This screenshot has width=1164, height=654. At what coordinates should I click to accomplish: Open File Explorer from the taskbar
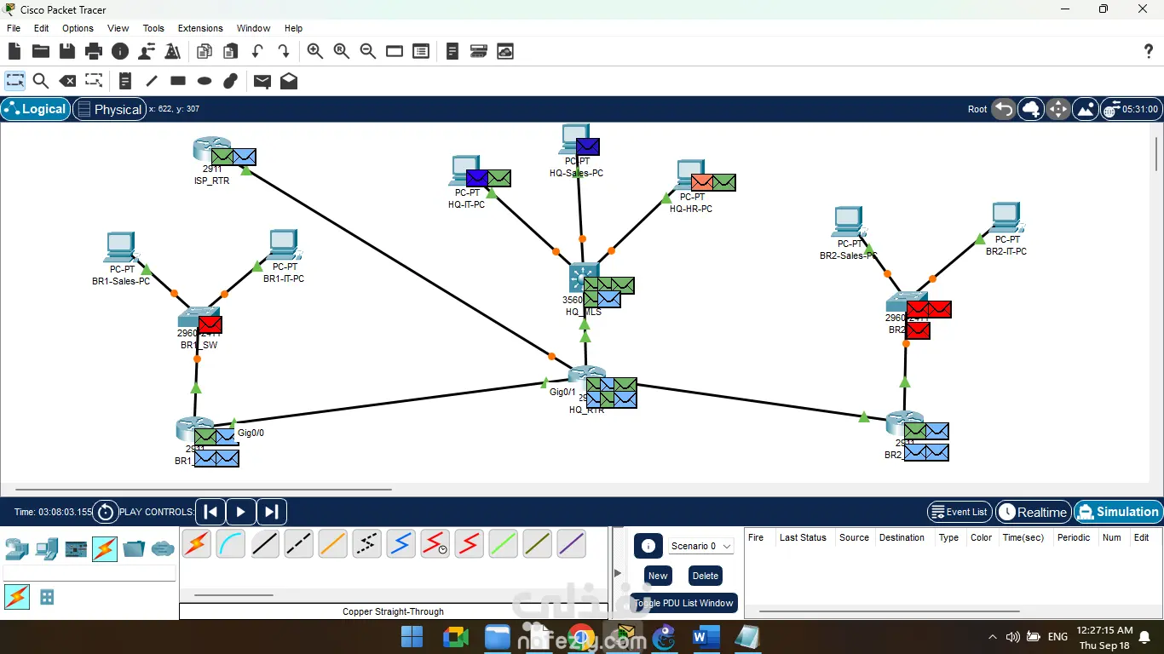[x=497, y=637]
